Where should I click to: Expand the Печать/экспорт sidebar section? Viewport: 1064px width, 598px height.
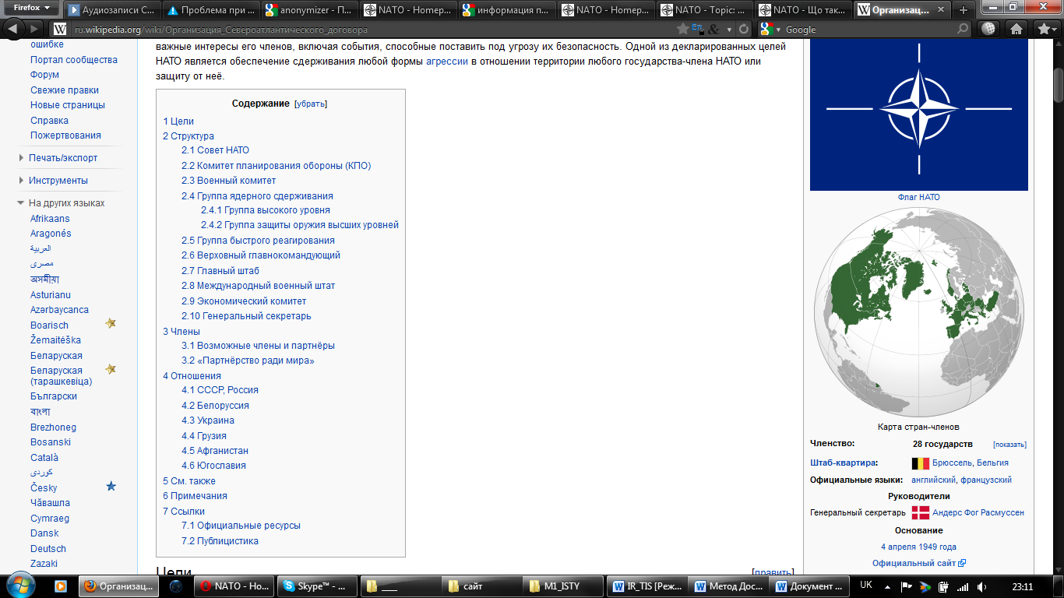[x=63, y=158]
